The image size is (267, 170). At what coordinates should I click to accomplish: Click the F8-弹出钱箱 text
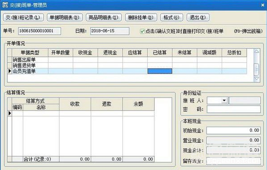[248, 31]
